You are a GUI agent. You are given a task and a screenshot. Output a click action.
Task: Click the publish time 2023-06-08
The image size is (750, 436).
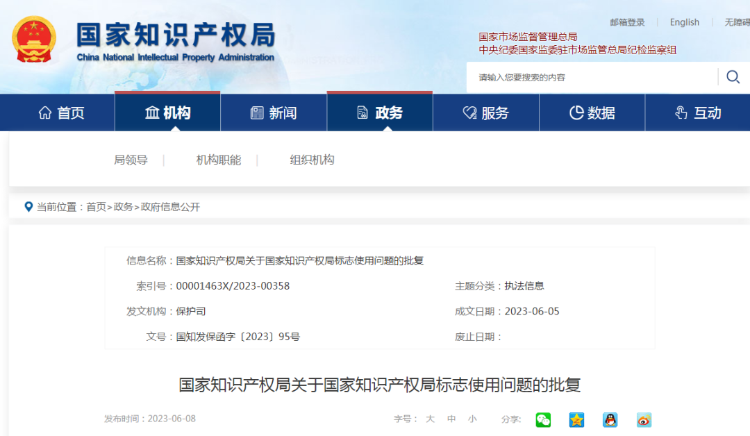[172, 419]
